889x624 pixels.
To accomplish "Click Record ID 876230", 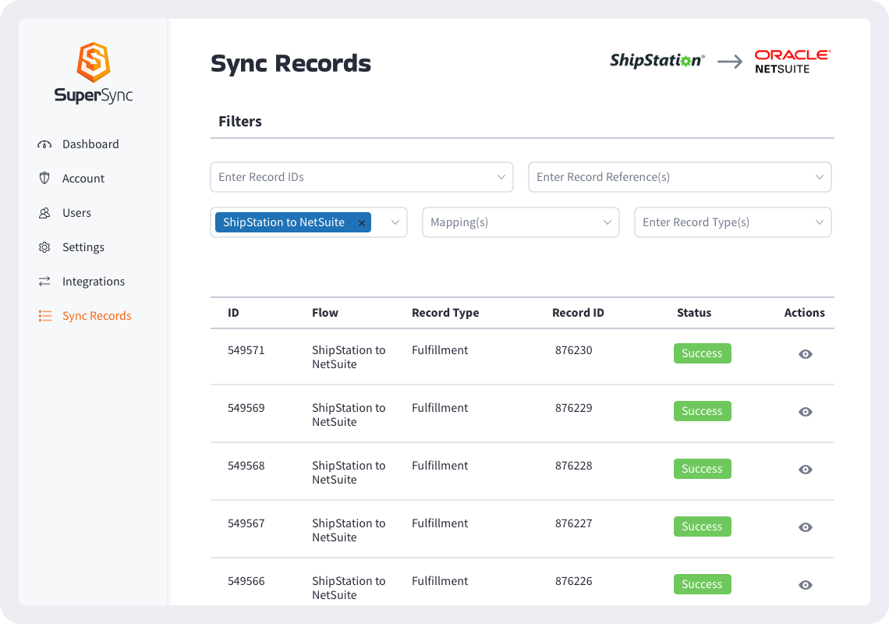I will (x=573, y=350).
